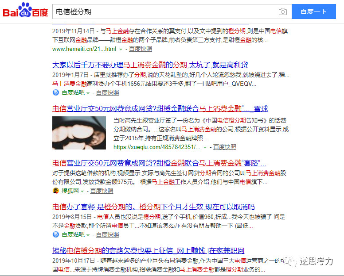This screenshot has width=344, height=276.
Task: Open 百度快照 for hemeiti.cn result
Action: 141,49
